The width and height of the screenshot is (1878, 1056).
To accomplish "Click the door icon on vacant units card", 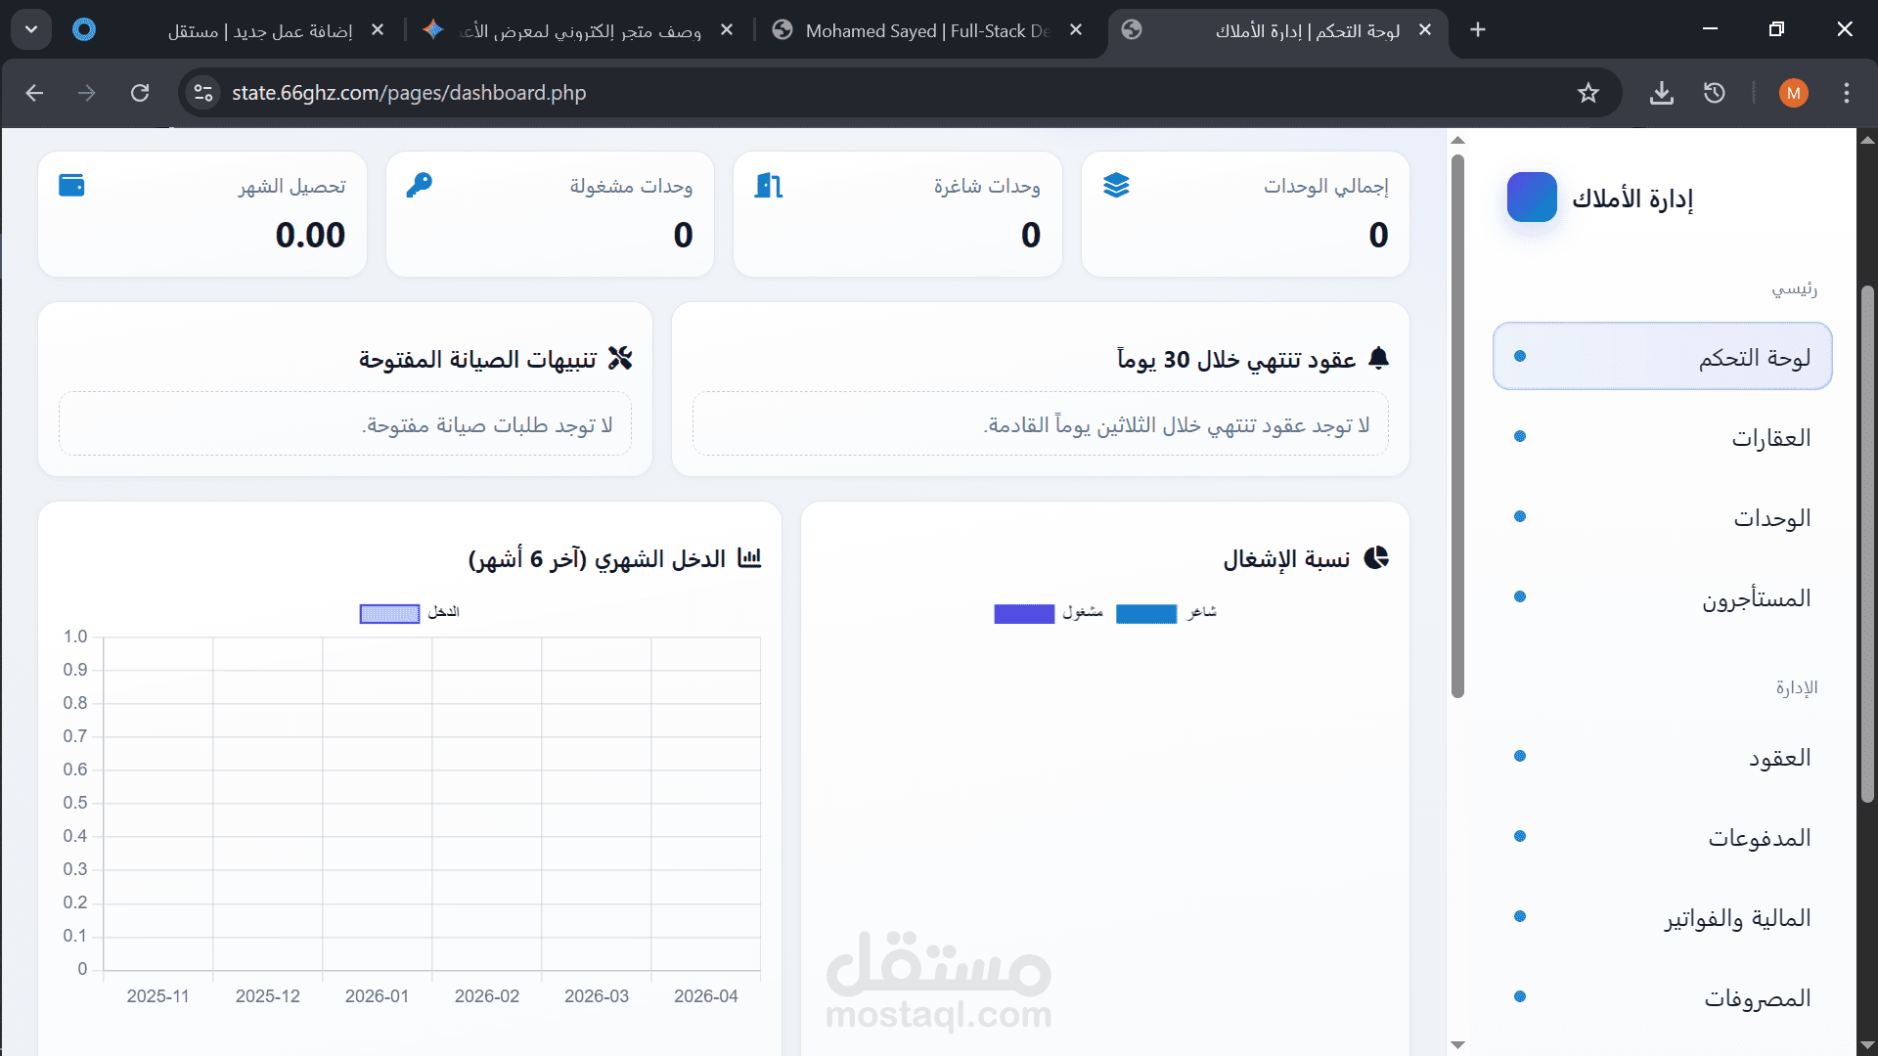I will click(x=769, y=185).
